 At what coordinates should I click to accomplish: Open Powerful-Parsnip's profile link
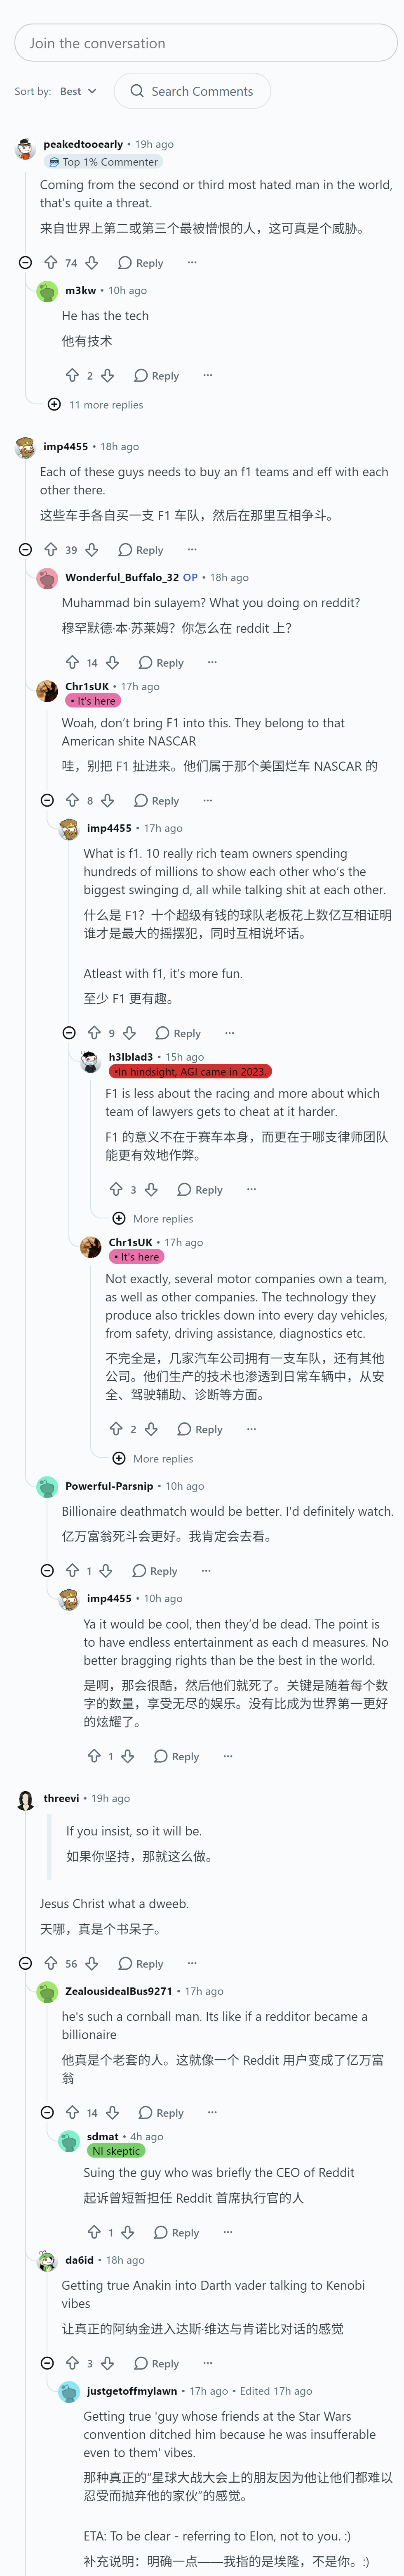[109, 1486]
